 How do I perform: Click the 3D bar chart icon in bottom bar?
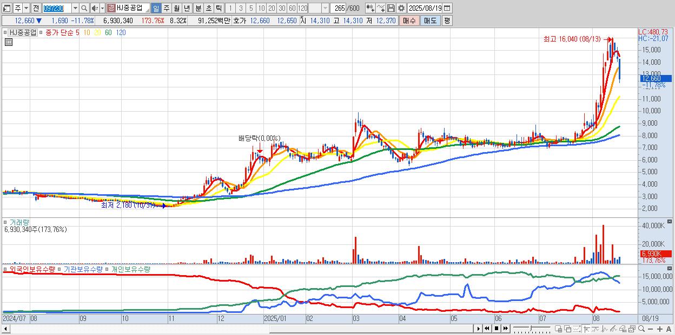(x=623, y=329)
